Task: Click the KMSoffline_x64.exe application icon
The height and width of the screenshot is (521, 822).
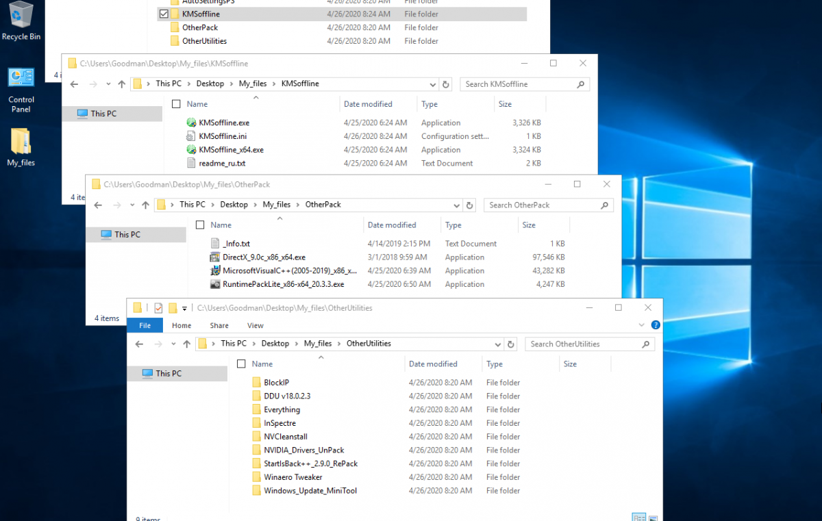Action: pos(191,149)
